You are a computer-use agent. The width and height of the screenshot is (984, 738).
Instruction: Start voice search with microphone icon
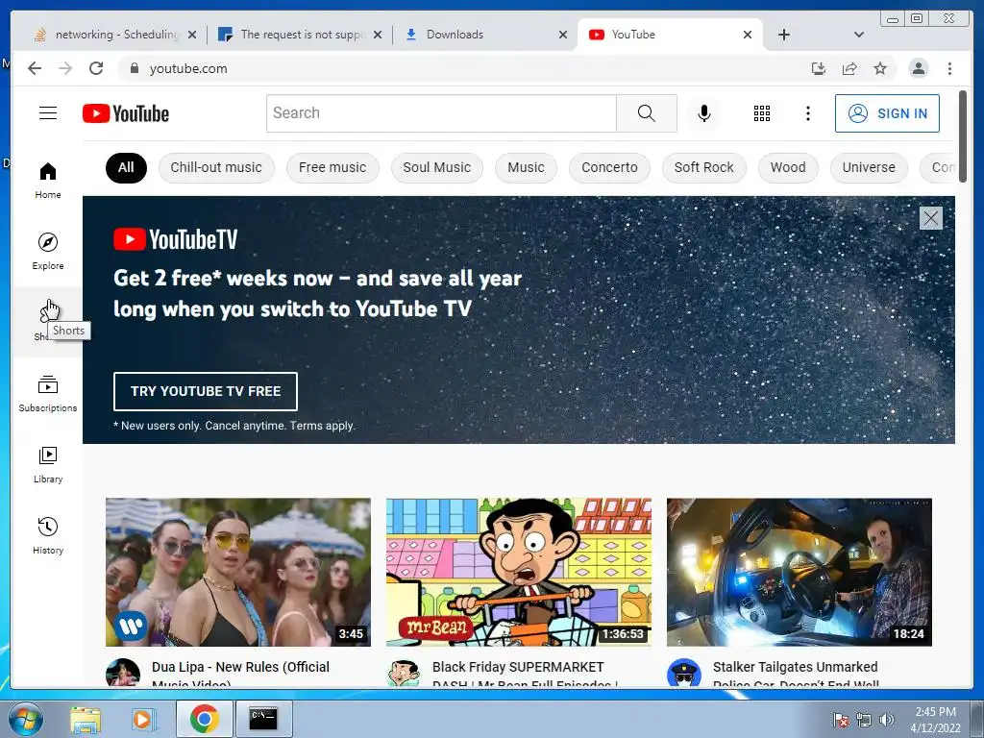tap(704, 113)
